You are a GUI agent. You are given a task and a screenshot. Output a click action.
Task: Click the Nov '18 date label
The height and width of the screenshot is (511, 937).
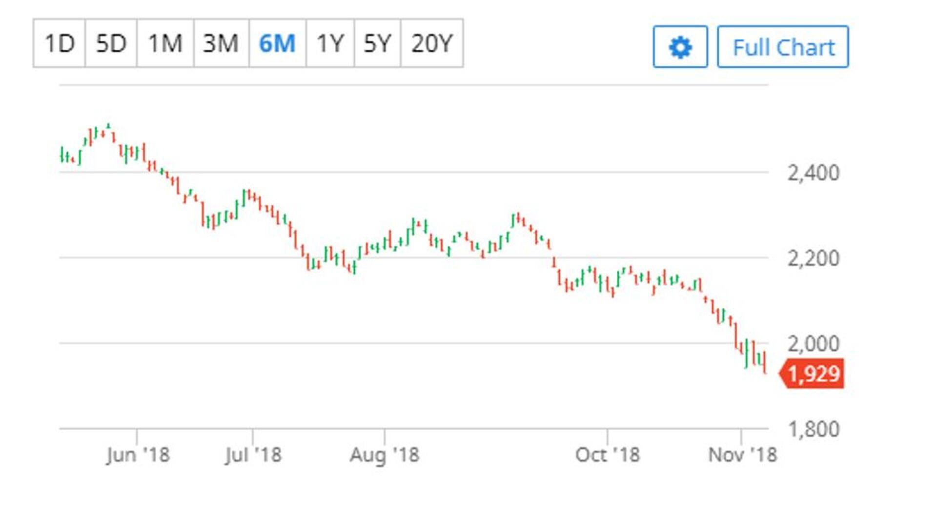click(x=742, y=455)
